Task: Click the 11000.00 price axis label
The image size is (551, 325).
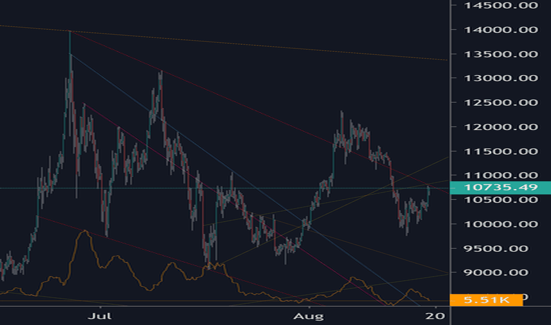Action: point(501,175)
